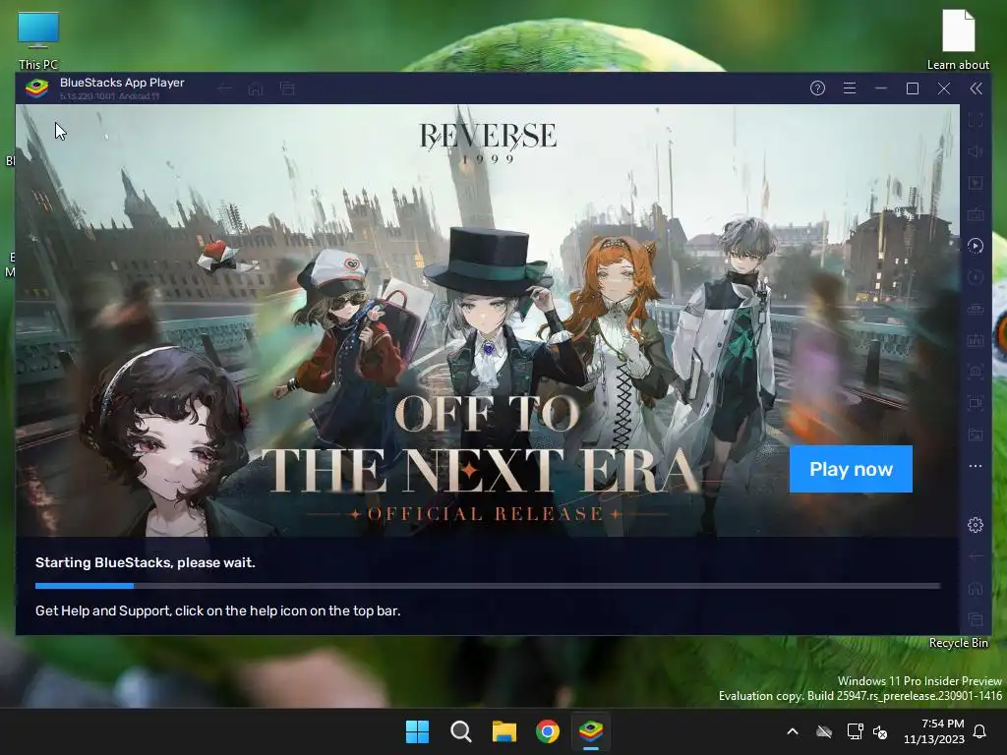This screenshot has height=755, width=1007.
Task: Open the media folder icon in the sidebar
Action: 975,435
